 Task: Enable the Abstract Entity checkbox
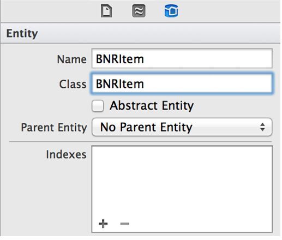[98, 106]
